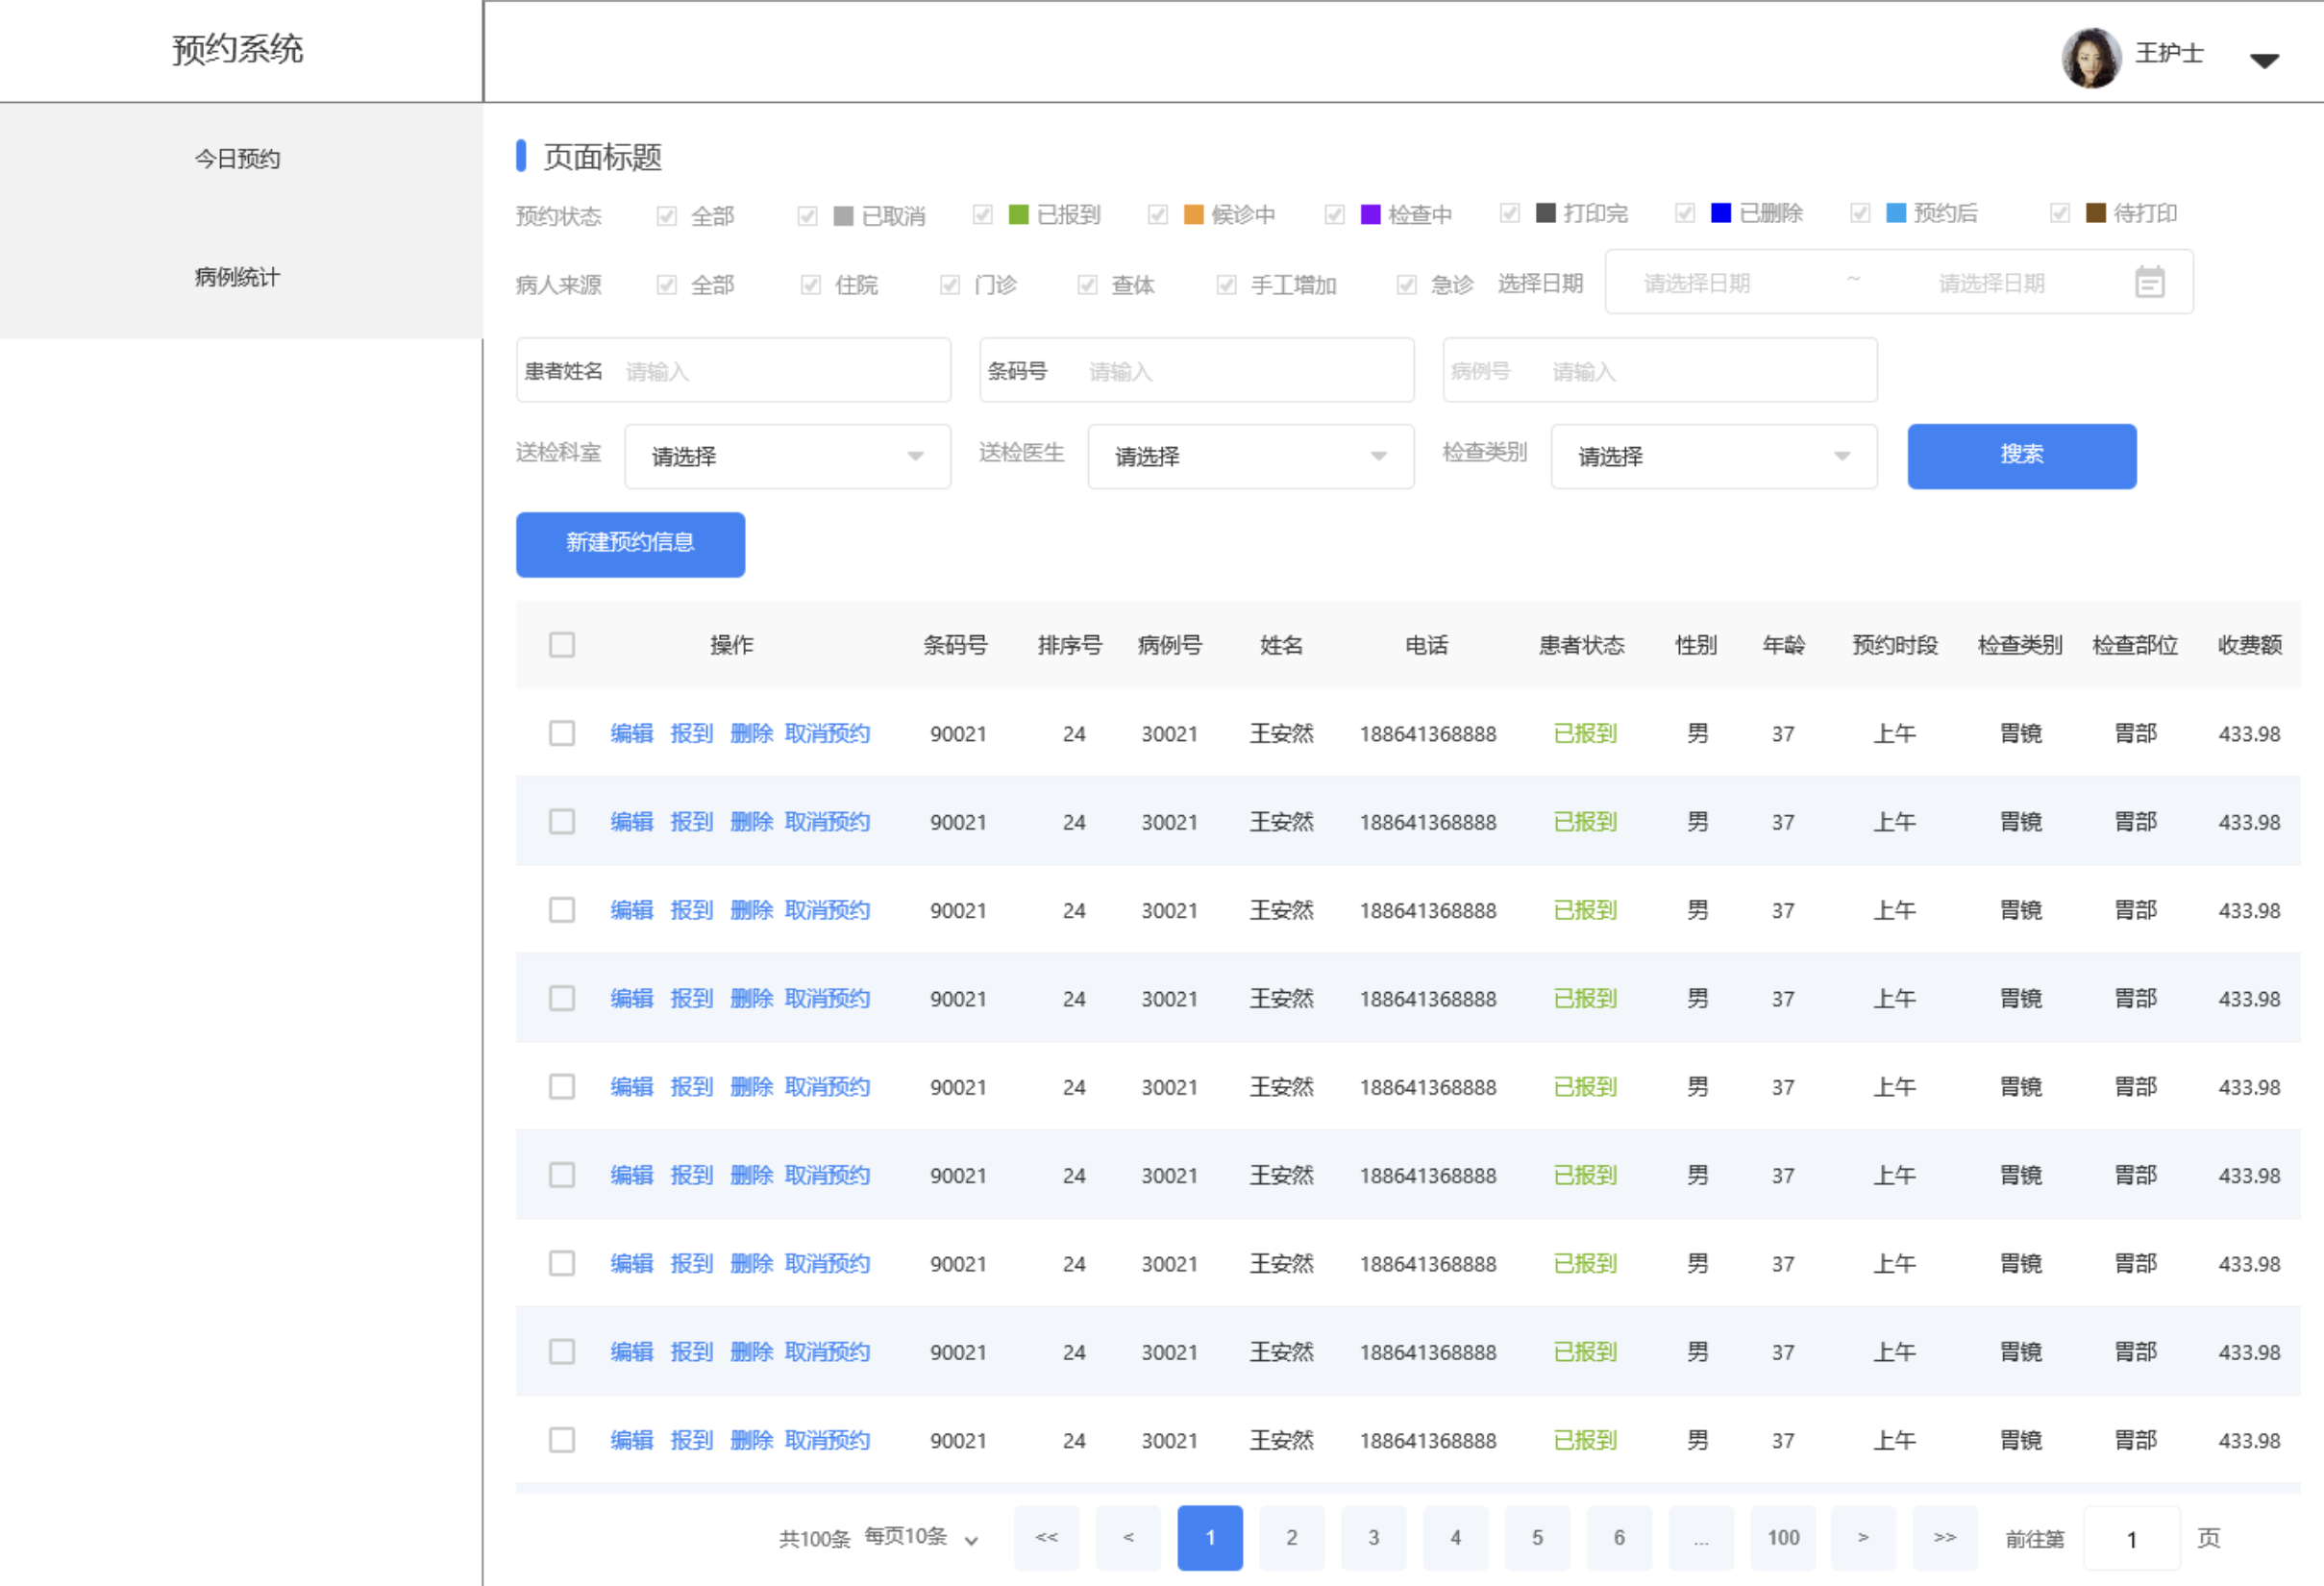Viewport: 2324px width, 1586px height.
Task: Toggle the 待打印 status checkbox
Action: (2060, 213)
